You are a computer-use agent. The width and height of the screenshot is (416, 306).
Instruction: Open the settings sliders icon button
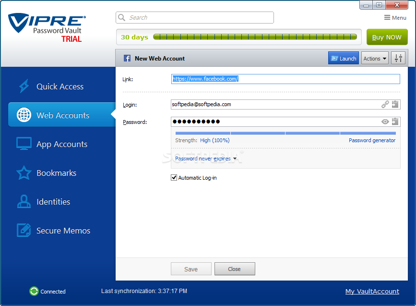click(x=398, y=58)
